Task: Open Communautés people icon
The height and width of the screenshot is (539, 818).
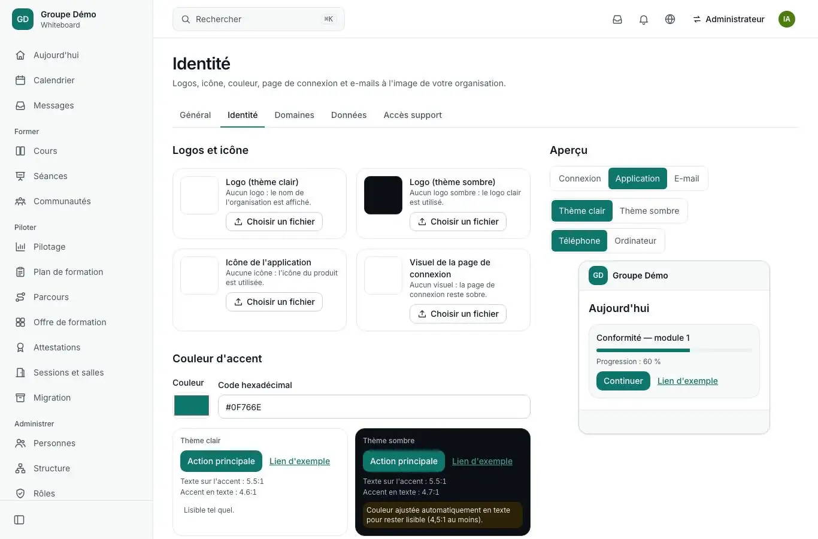Action: click(20, 201)
